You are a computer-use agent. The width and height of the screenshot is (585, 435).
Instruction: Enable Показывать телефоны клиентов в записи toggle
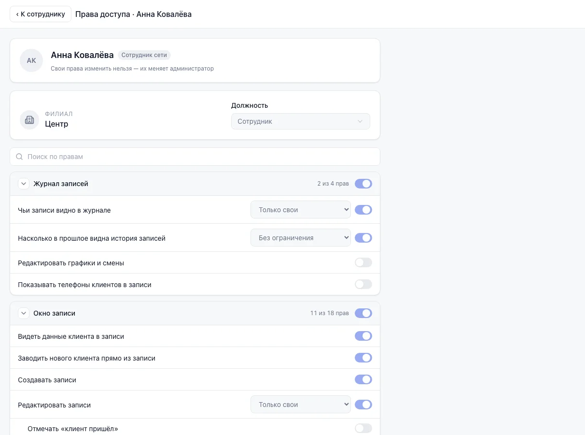pyautogui.click(x=363, y=285)
